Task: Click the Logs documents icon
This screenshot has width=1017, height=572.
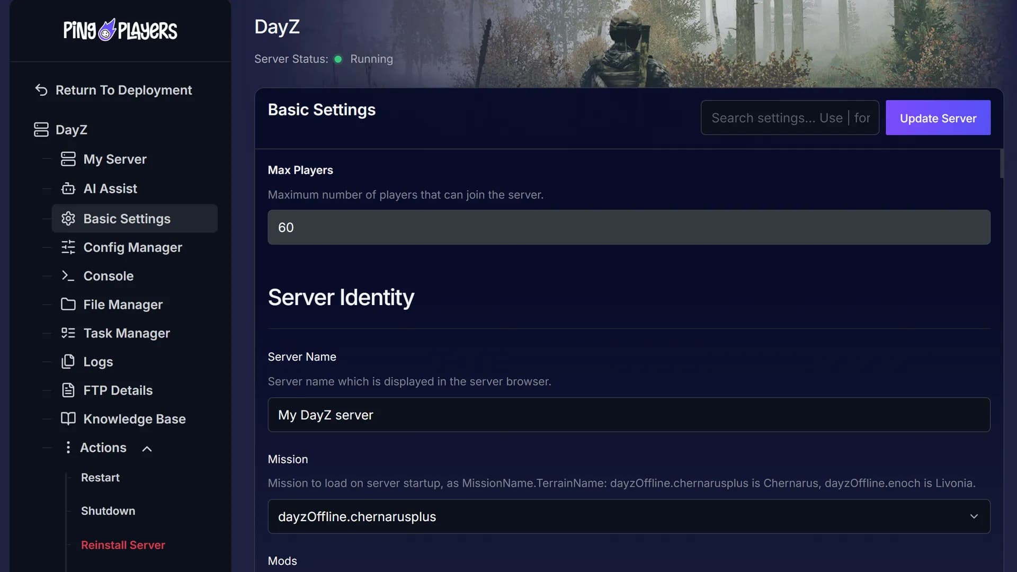Action: [68, 362]
